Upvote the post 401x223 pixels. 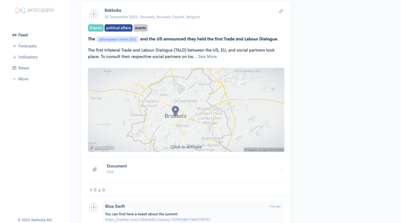tap(91, 190)
